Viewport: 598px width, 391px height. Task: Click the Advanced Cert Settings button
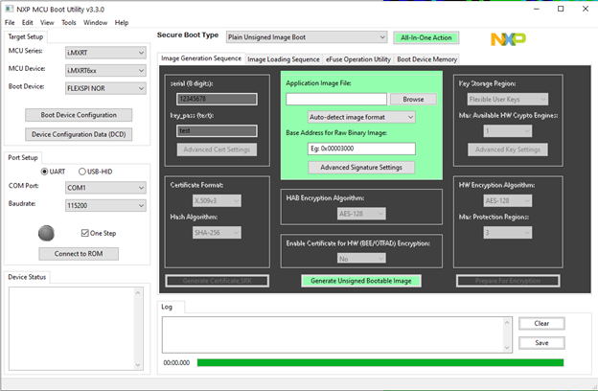[217, 149]
